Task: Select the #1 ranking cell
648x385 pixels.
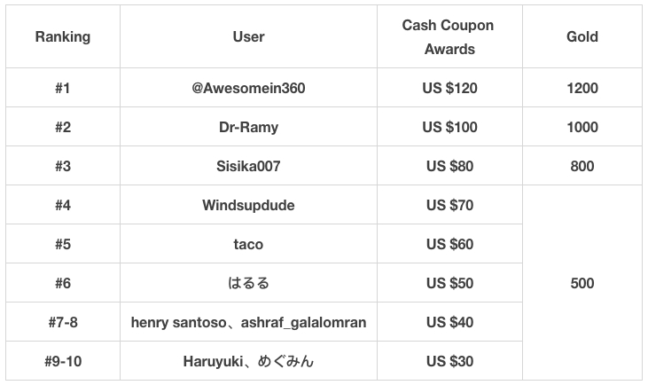Action: 63,88
